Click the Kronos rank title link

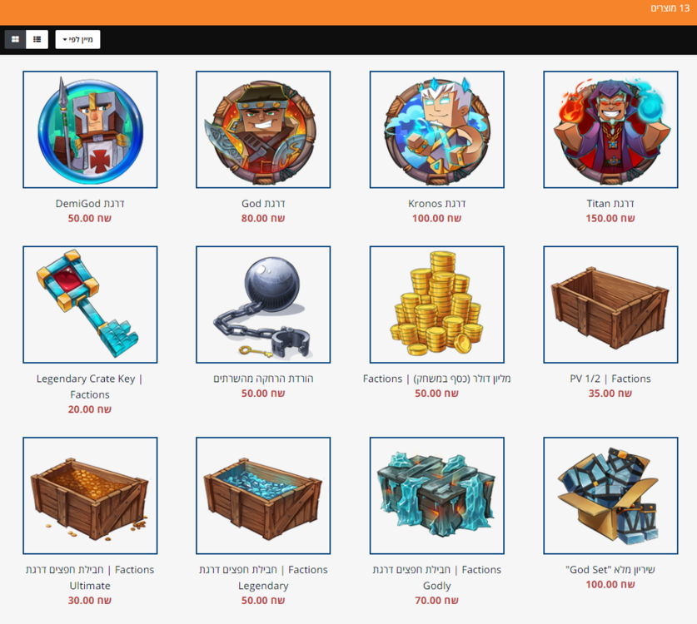coord(437,204)
